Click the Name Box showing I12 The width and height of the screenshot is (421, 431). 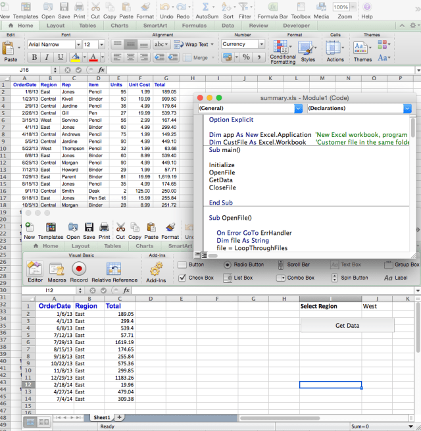point(49,290)
